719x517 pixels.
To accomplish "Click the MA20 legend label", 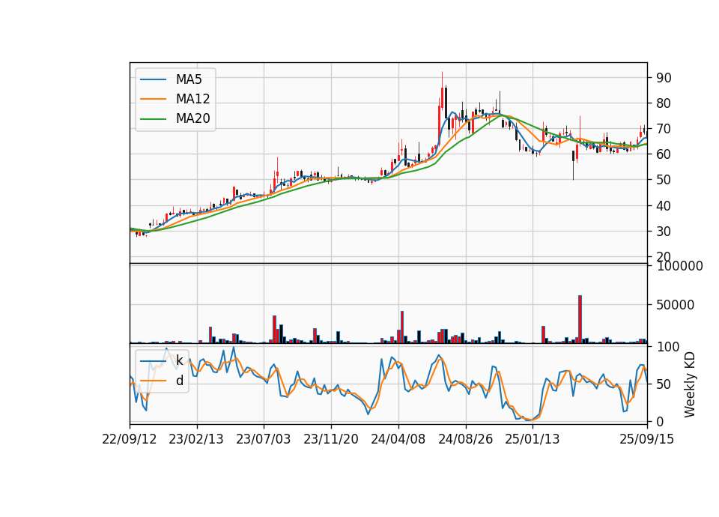I will (192, 118).
